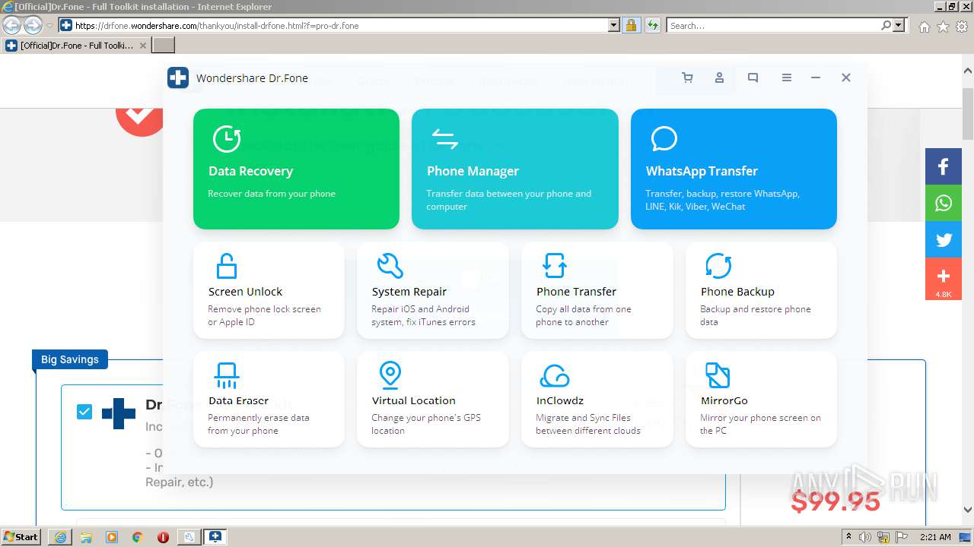This screenshot has width=974, height=547.
Task: Show hidden system tray icons
Action: pyautogui.click(x=848, y=536)
